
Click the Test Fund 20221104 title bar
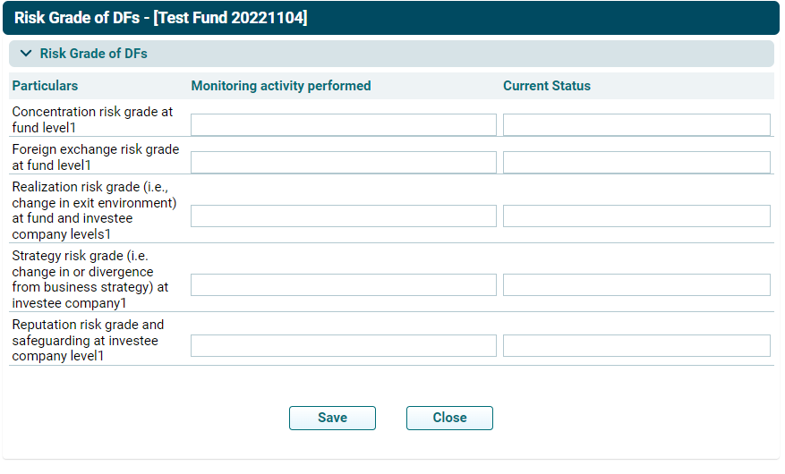(161, 18)
